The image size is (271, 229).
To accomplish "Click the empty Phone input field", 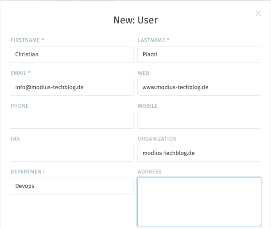I will click(x=72, y=120).
